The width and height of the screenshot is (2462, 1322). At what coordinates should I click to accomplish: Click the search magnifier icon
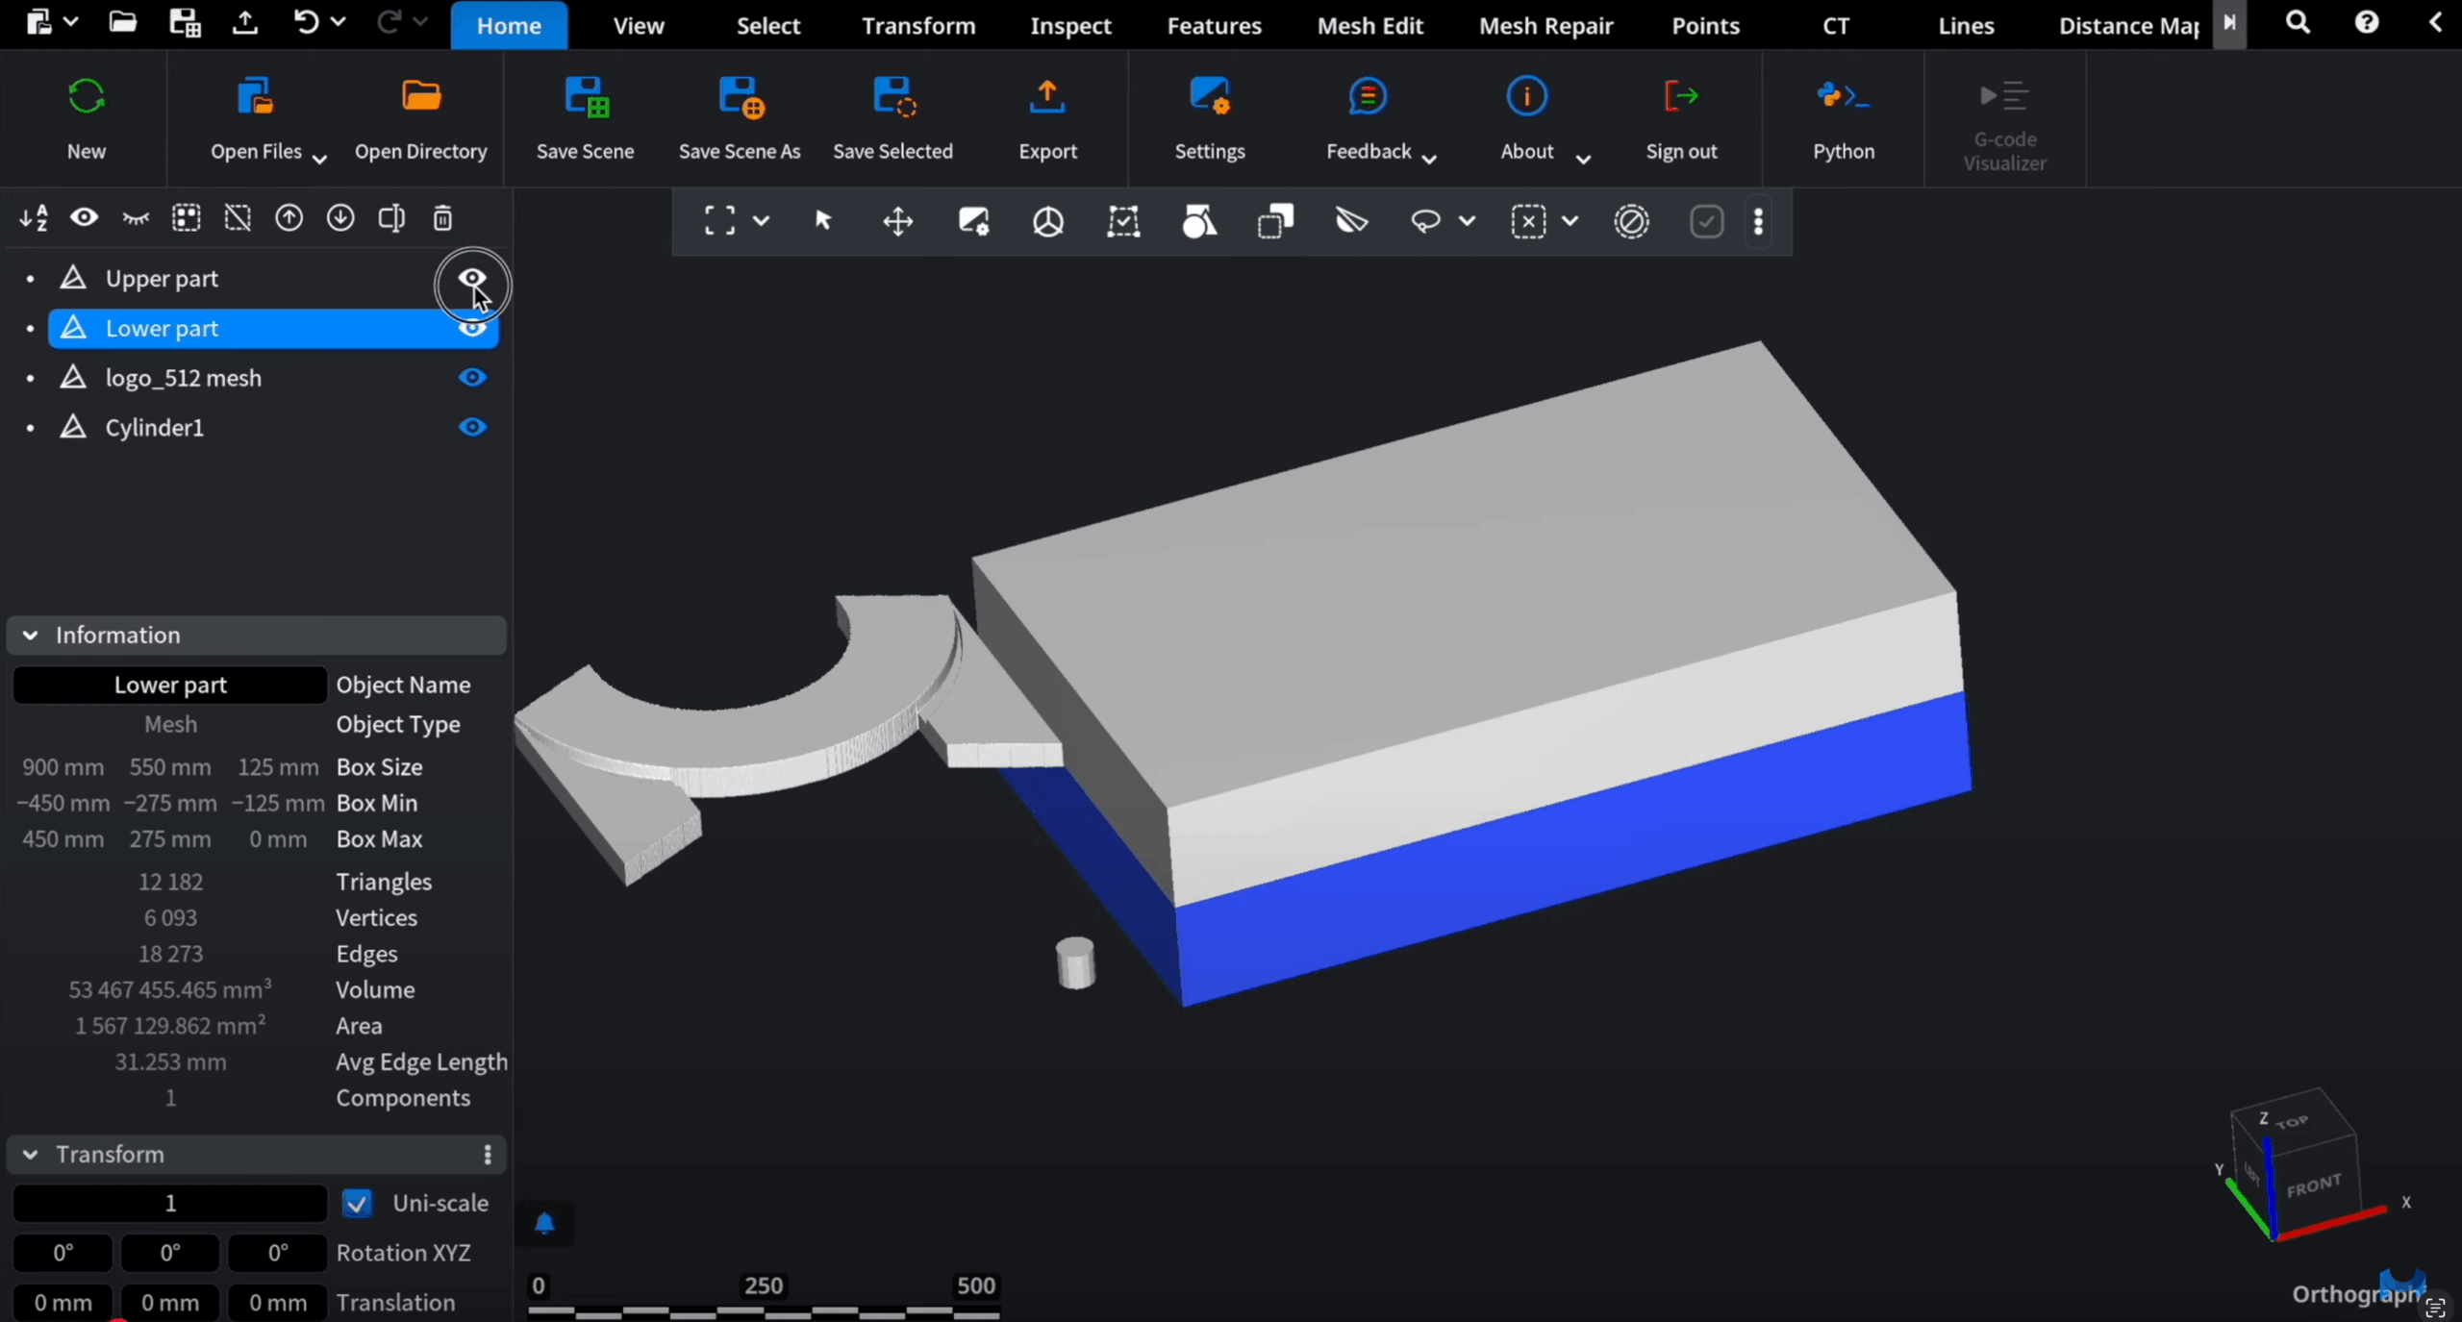click(x=2298, y=23)
